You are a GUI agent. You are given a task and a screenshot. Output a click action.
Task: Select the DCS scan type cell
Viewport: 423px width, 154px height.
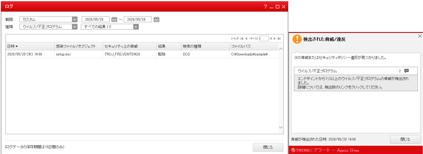(205, 54)
